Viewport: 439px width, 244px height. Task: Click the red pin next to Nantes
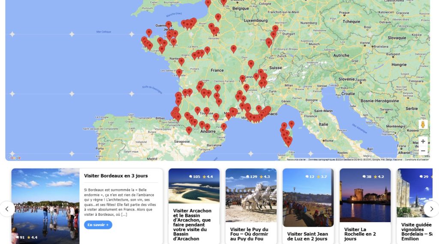point(181,61)
